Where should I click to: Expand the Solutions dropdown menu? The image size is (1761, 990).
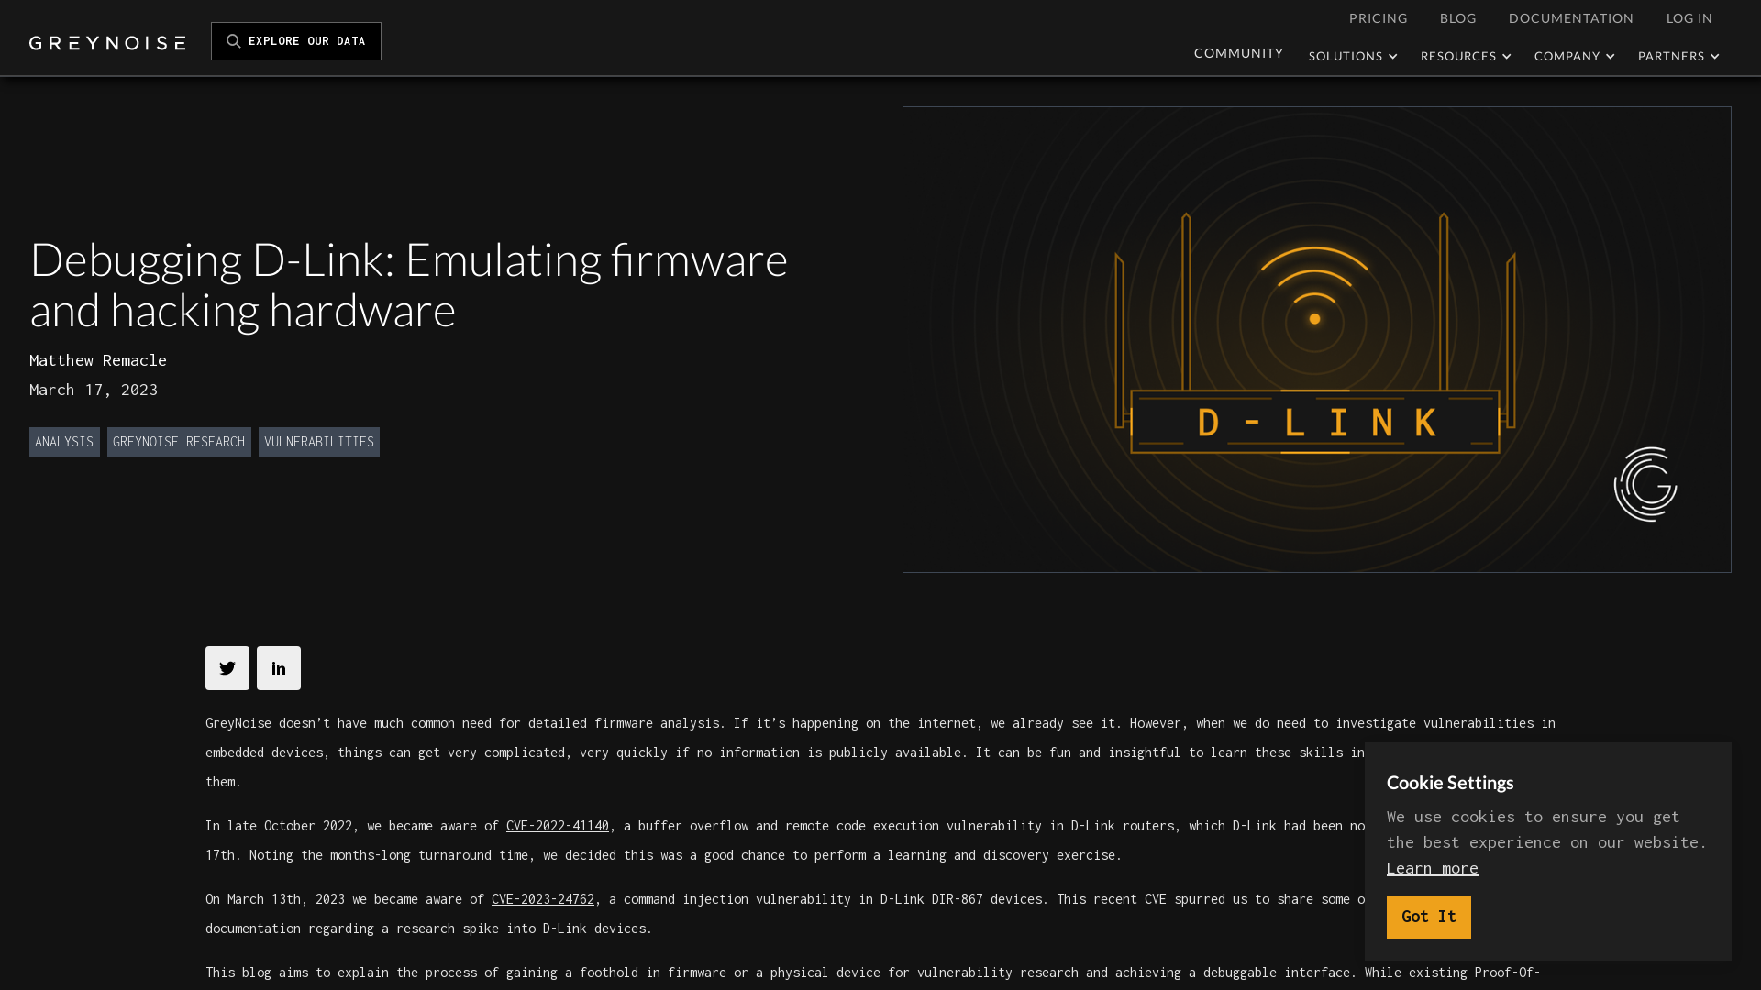1353,57
